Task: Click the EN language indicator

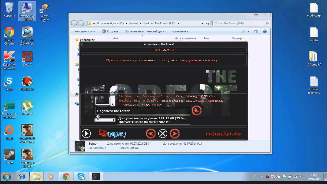Action: coord(255,176)
